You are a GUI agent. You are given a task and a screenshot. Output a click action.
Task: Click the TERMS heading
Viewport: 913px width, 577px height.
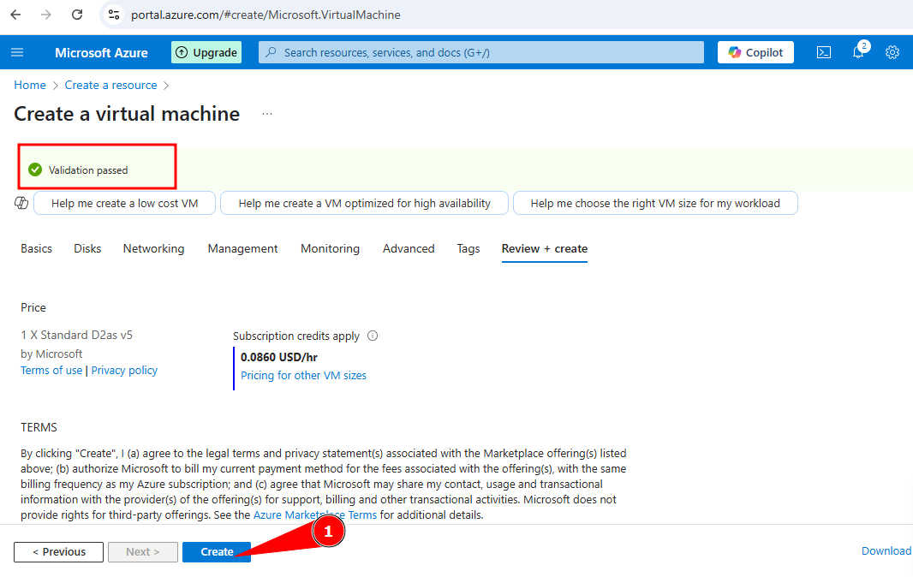[39, 427]
